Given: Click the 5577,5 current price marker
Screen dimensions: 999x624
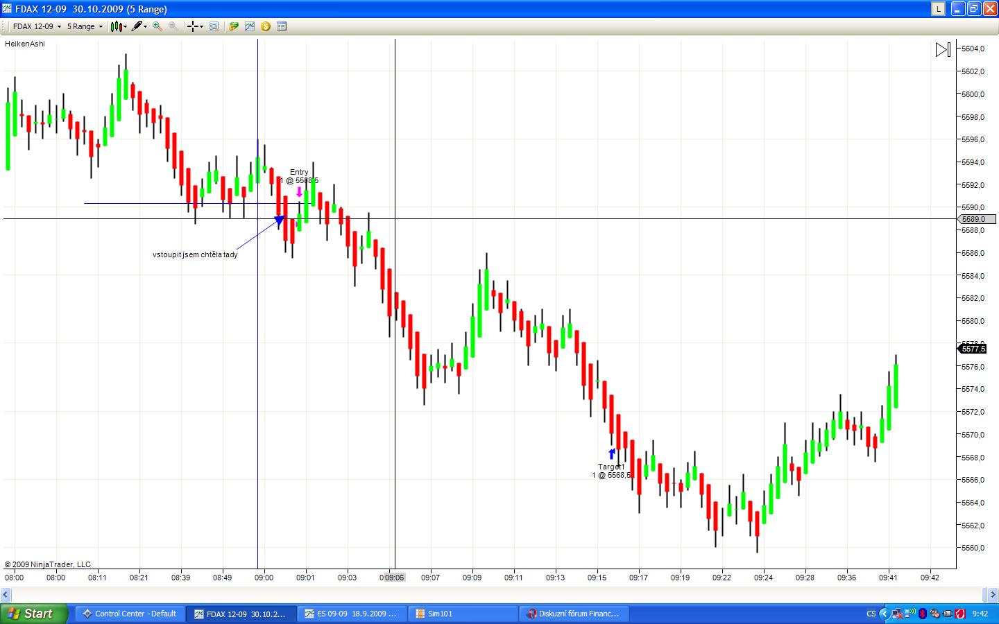Looking at the screenshot, I should tap(973, 349).
